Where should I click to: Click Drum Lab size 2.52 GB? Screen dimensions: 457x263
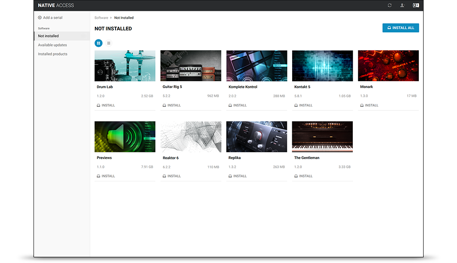pos(147,96)
